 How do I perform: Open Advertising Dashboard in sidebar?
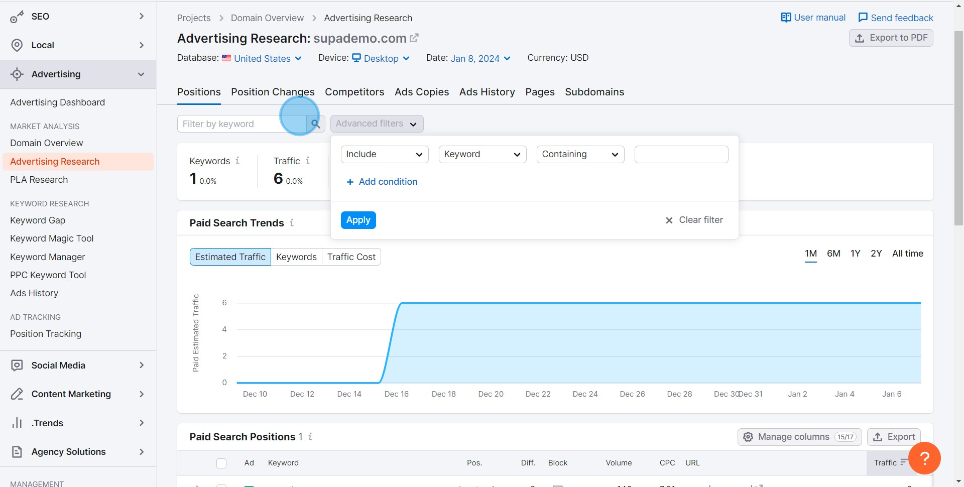pyautogui.click(x=57, y=102)
